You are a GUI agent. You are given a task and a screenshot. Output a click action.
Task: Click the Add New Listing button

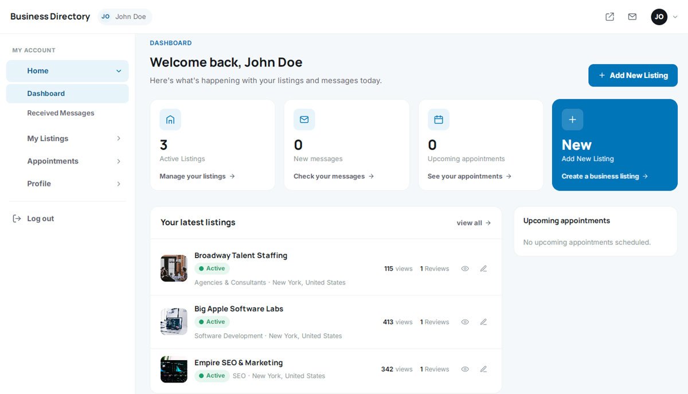(633, 75)
